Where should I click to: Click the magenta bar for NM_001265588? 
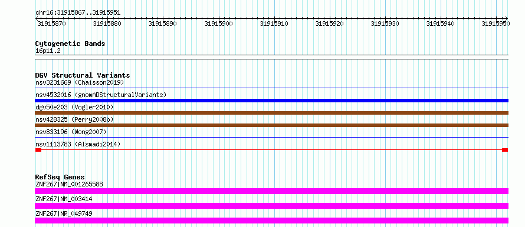tap(271, 191)
